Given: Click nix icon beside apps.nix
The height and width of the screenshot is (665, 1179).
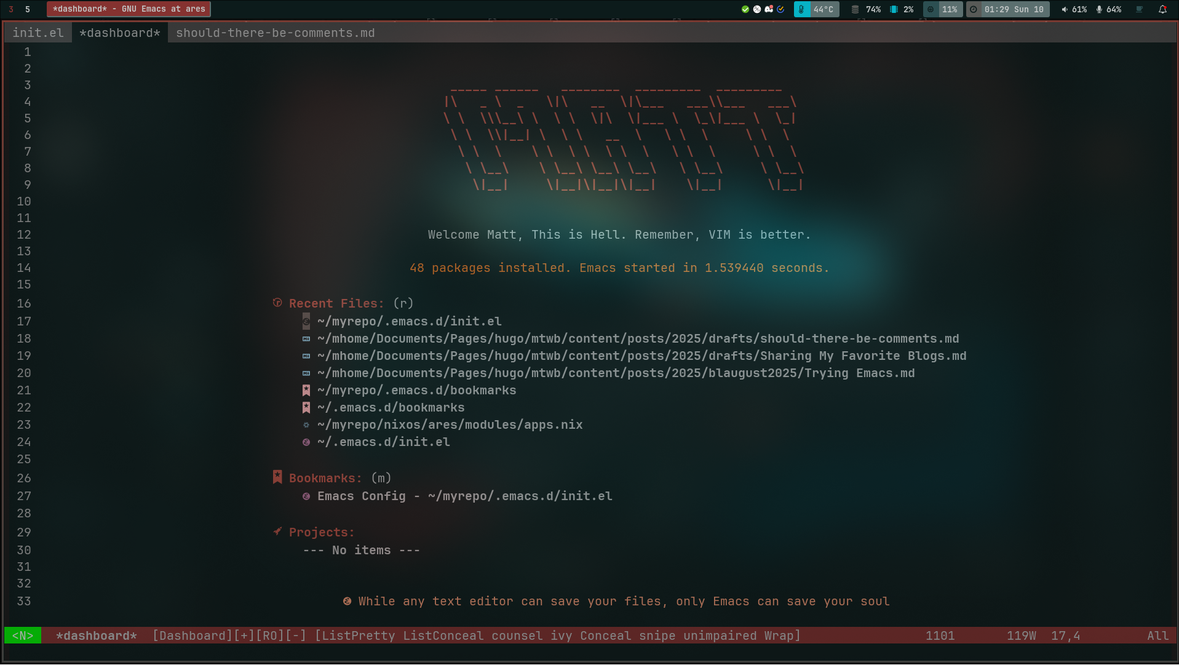Looking at the screenshot, I should [x=306, y=425].
